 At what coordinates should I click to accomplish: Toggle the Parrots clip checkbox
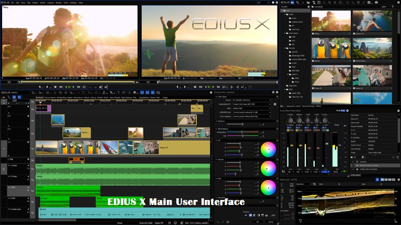pos(313,61)
